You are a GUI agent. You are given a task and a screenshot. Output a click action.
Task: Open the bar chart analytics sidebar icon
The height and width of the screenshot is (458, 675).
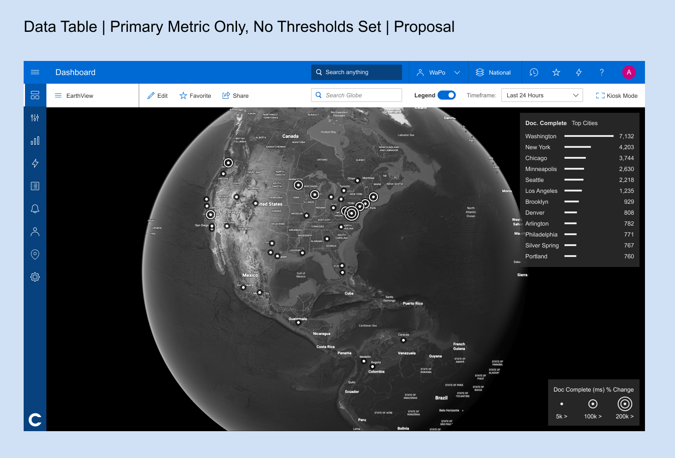[35, 141]
